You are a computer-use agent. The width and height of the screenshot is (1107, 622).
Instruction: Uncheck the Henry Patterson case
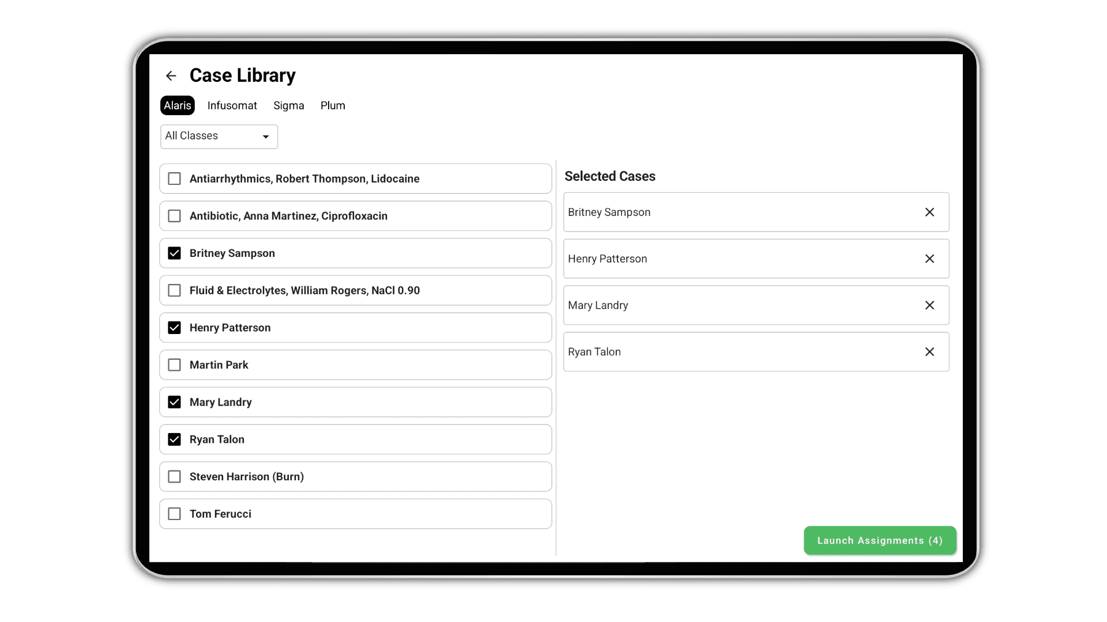click(x=174, y=327)
